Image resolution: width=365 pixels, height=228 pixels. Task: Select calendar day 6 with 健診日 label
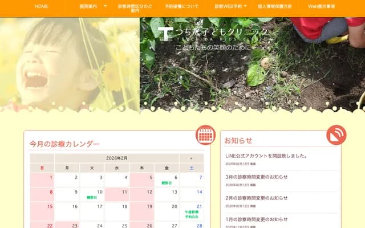click(167, 180)
